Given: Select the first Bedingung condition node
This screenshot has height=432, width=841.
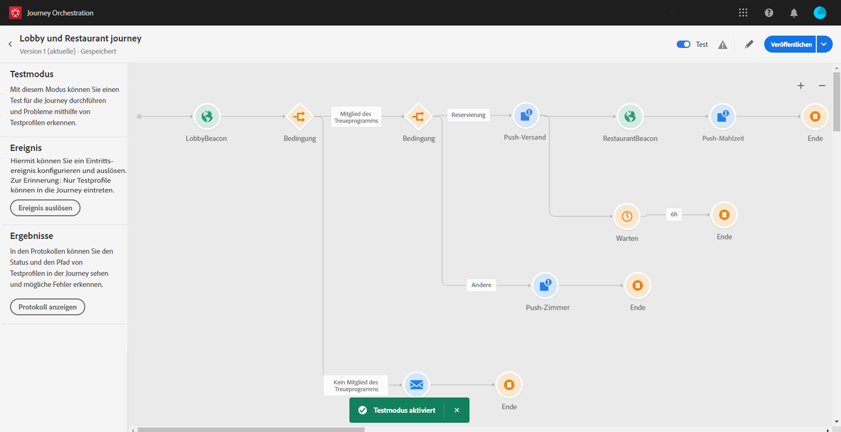Looking at the screenshot, I should pyautogui.click(x=299, y=117).
